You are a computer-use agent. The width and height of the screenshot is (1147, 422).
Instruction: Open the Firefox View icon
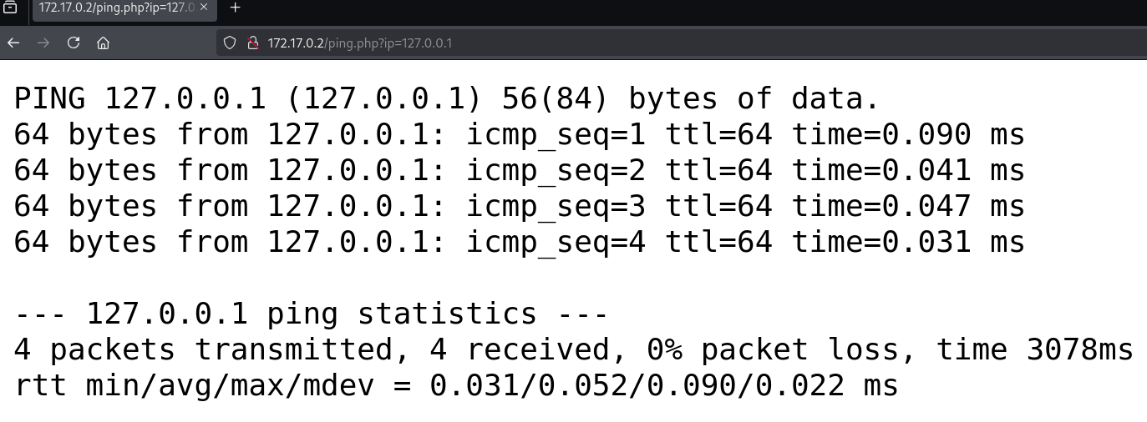coord(11,8)
